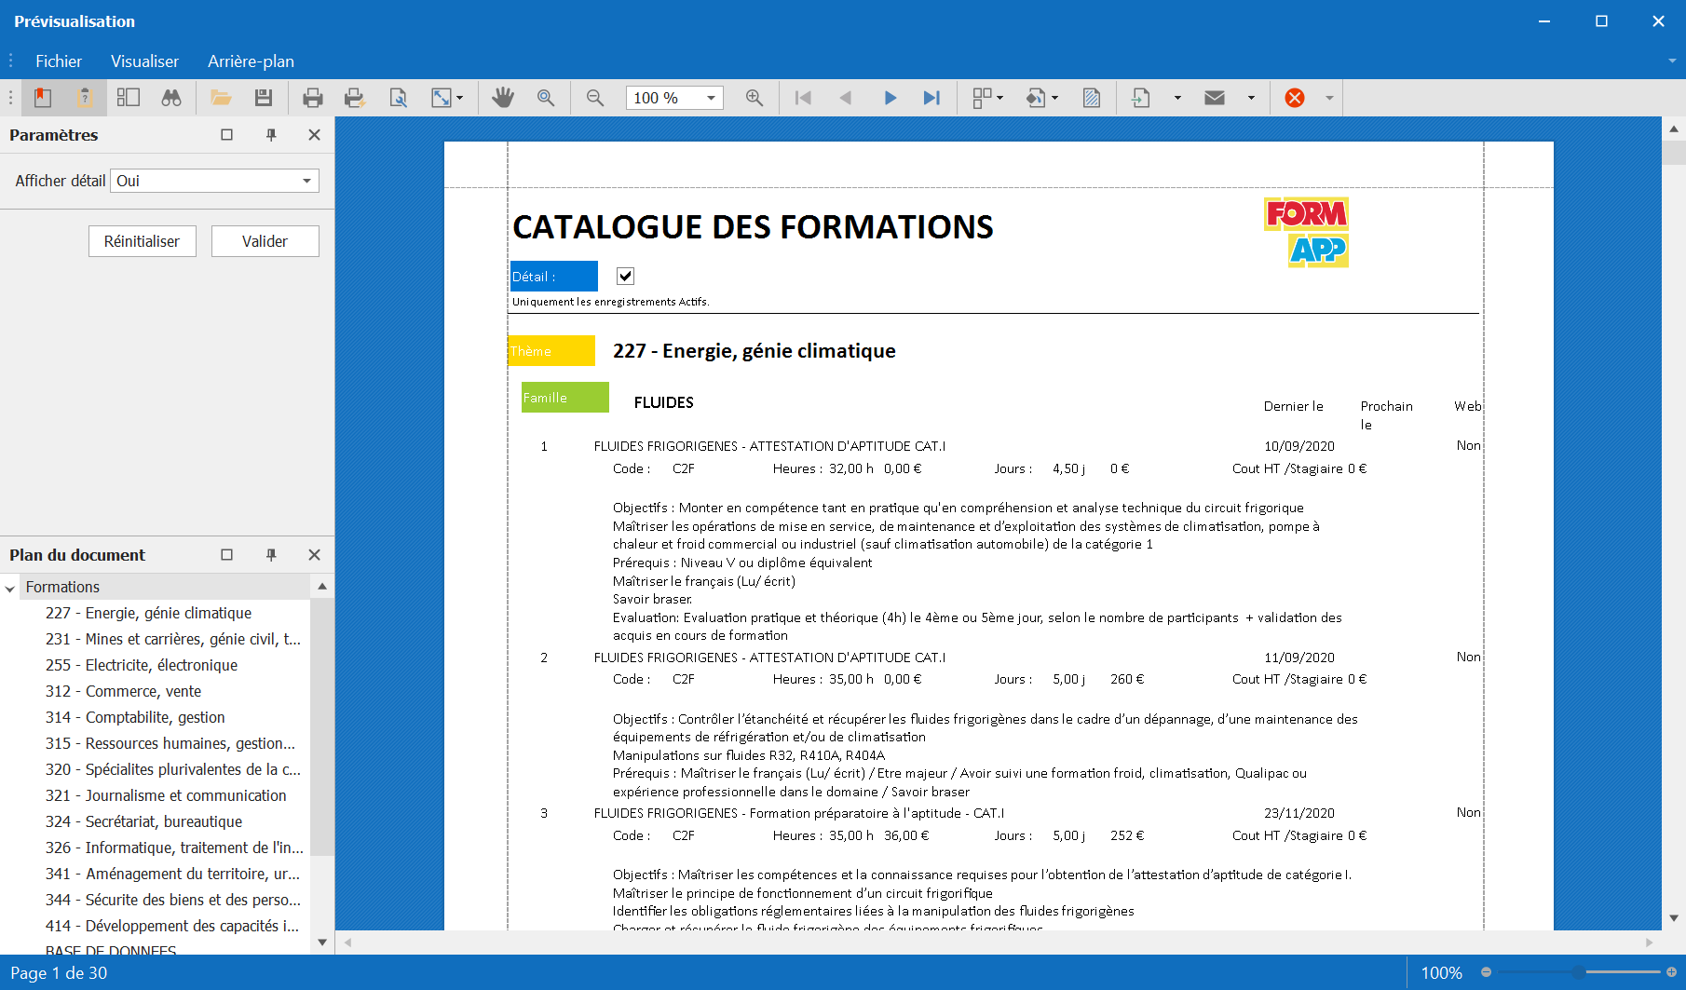The image size is (1686, 990).
Task: Expand page color dropdown arrow
Action: tap(1054, 98)
